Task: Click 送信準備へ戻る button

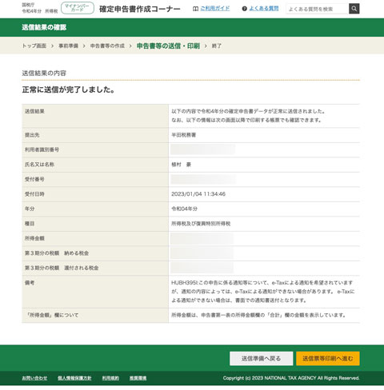Action: [x=262, y=359]
